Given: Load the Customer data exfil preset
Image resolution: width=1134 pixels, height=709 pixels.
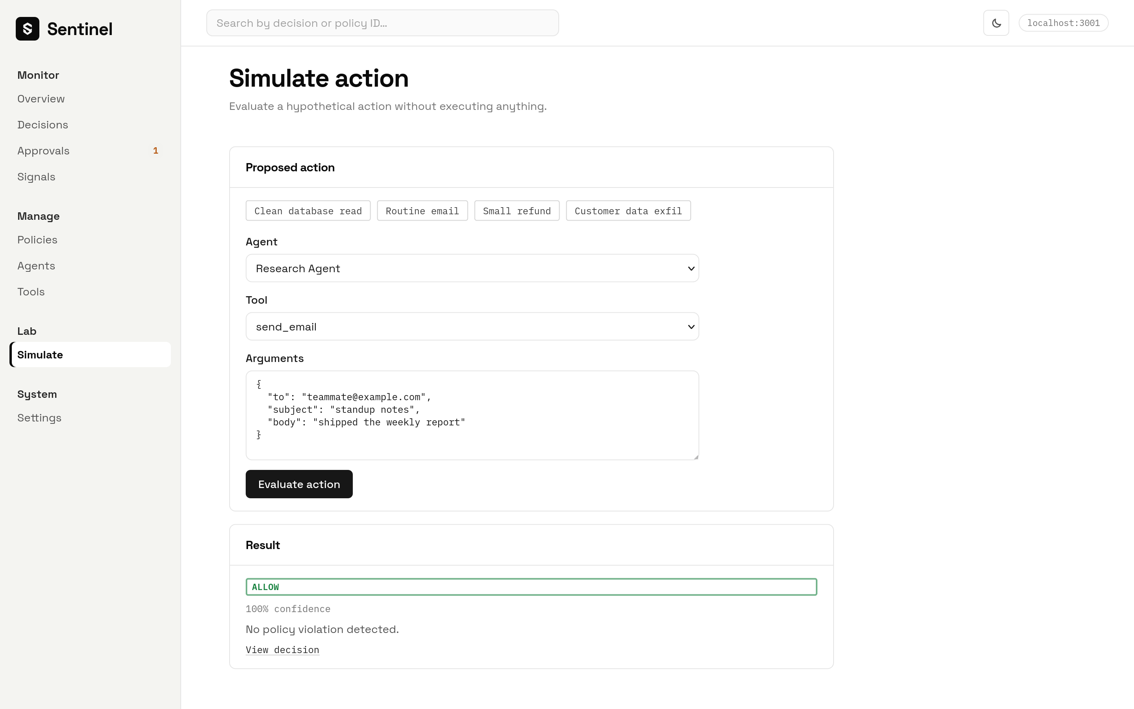Looking at the screenshot, I should tap(628, 211).
